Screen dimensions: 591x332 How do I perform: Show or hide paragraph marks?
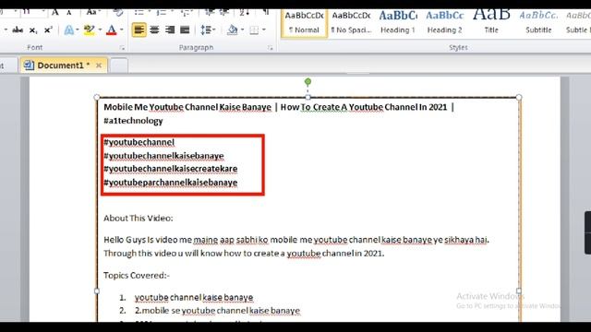tap(266, 13)
